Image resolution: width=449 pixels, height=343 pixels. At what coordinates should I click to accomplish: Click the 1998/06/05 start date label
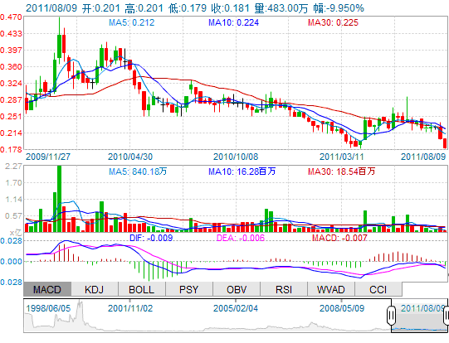(x=48, y=308)
